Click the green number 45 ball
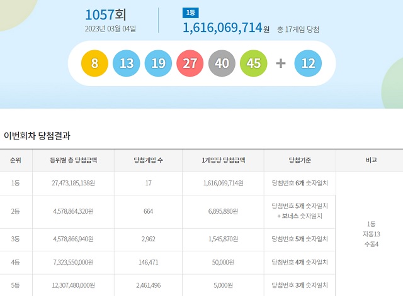This screenshot has height=296, width=403. point(253,63)
